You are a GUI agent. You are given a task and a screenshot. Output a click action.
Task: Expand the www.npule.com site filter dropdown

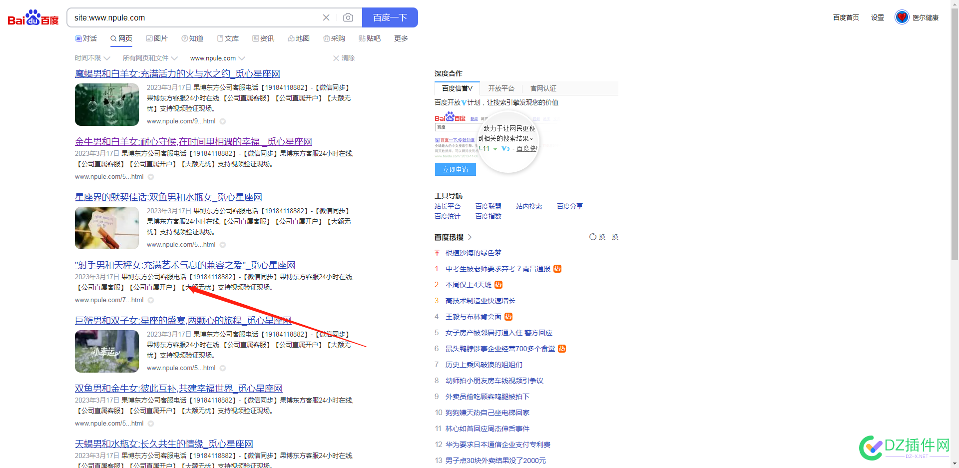(217, 58)
